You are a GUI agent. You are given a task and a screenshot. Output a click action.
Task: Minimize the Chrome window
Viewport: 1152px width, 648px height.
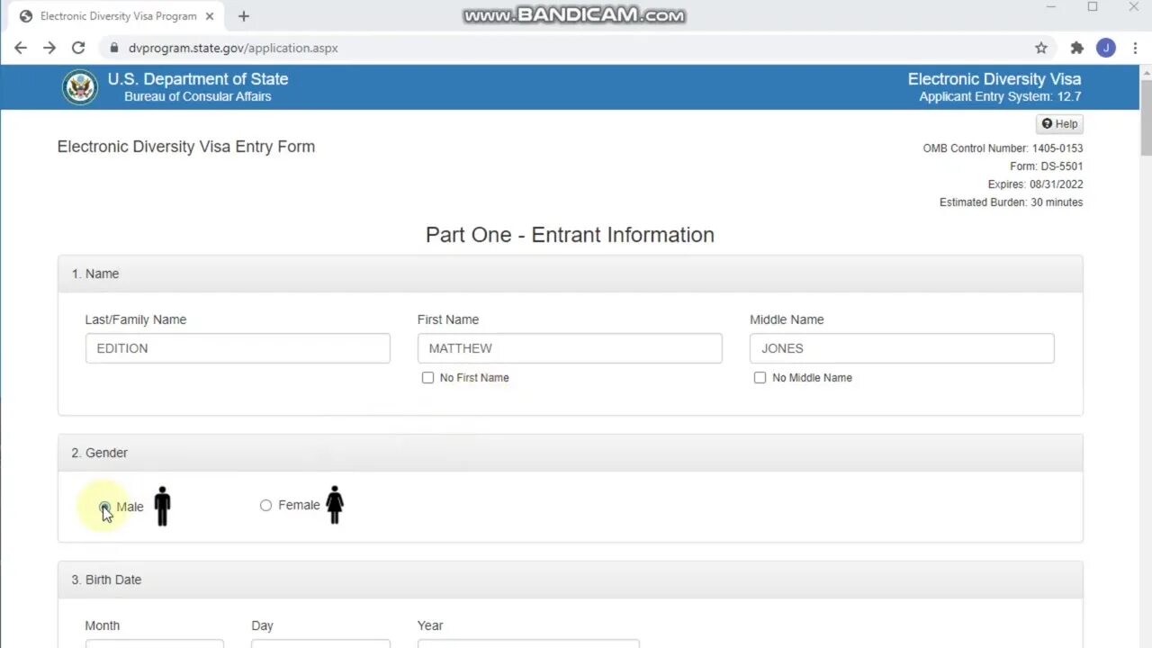coord(1051,7)
